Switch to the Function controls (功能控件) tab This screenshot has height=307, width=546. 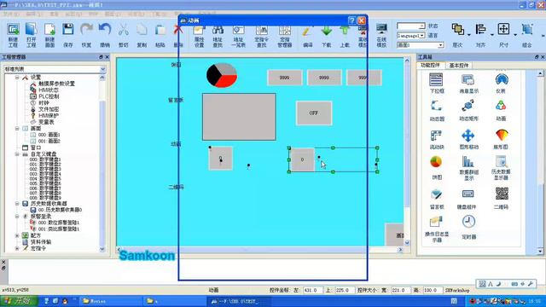coord(430,66)
